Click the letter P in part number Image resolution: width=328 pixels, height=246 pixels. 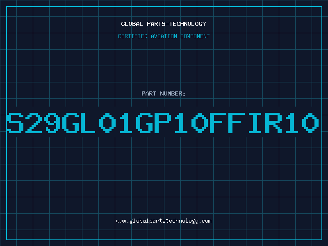[162, 123]
